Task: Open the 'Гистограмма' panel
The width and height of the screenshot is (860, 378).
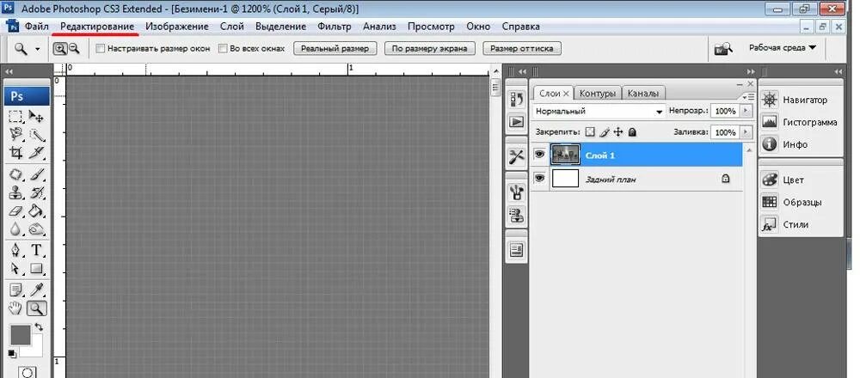Action: (x=800, y=122)
